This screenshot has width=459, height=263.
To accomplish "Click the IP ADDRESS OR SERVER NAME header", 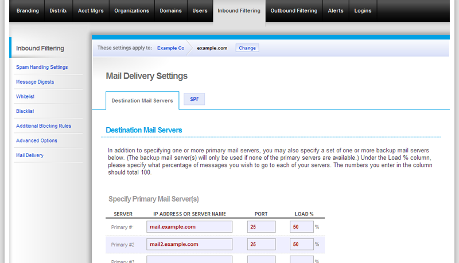I will 189,214.
